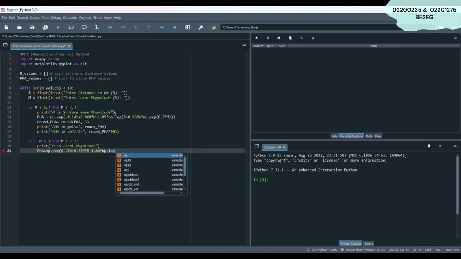Click the Run file play icon
Viewport: 461px width, 259px height.
58,27
